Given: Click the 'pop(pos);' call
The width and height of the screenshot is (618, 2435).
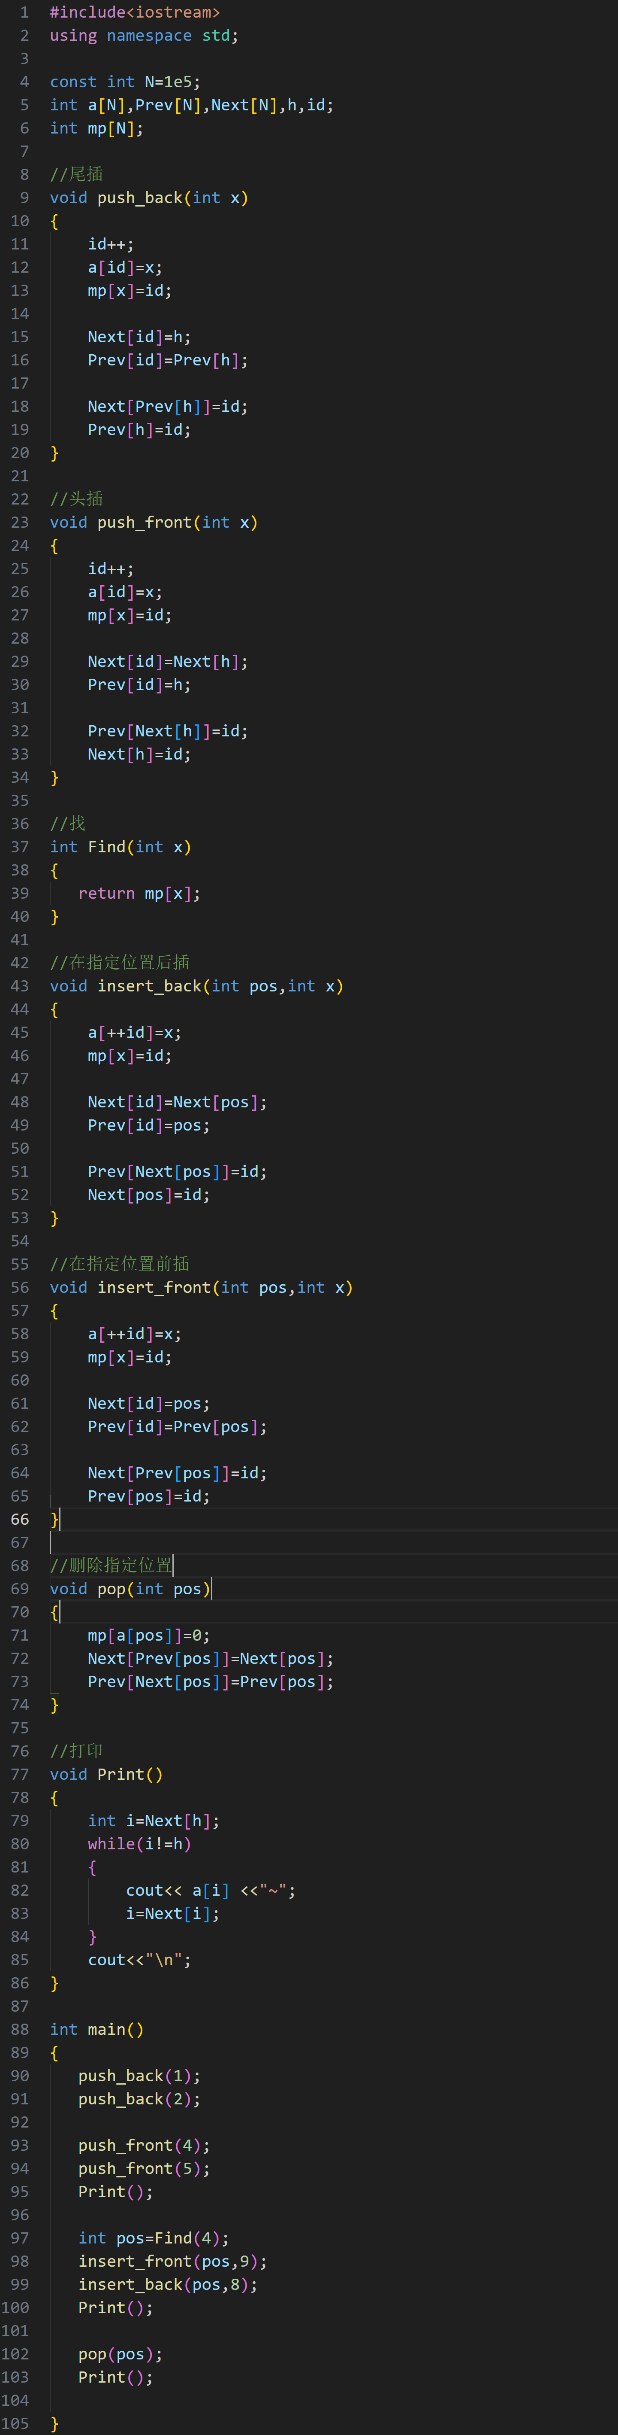Looking at the screenshot, I should [121, 2354].
